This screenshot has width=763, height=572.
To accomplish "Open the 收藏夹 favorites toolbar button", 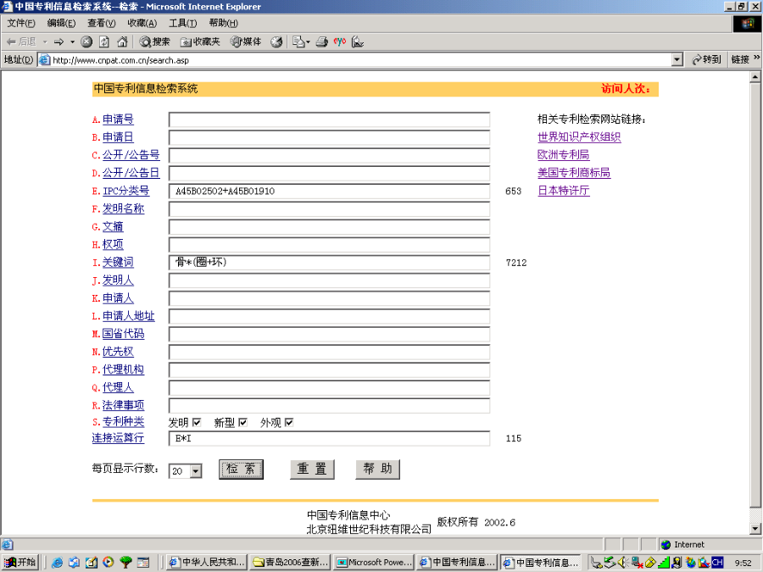I will pos(200,42).
